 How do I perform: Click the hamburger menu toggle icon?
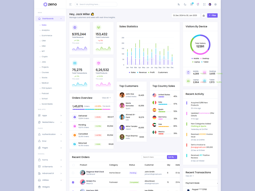pyautogui.click(x=70, y=4)
